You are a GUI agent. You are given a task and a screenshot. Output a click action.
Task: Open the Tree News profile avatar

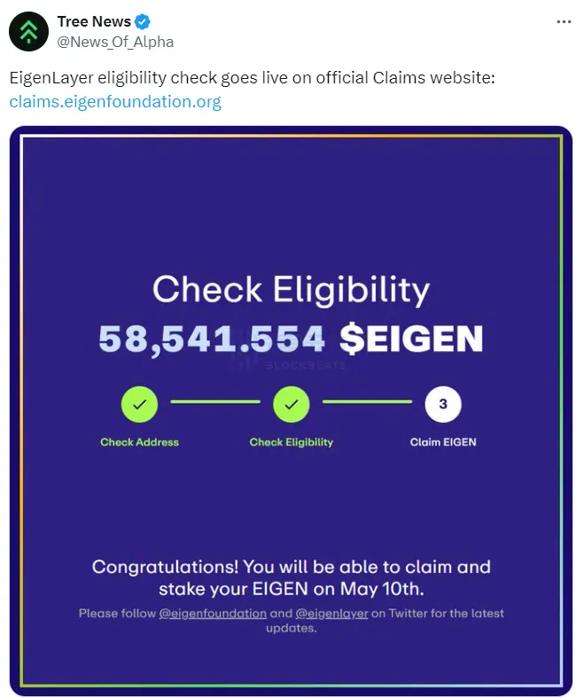pyautogui.click(x=29, y=32)
